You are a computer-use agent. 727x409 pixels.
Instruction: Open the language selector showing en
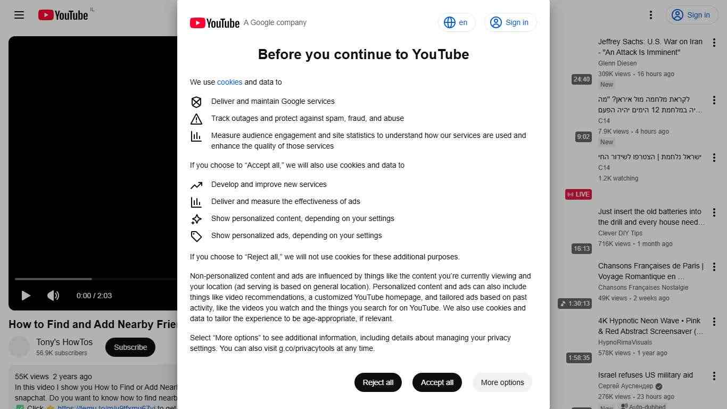456,22
